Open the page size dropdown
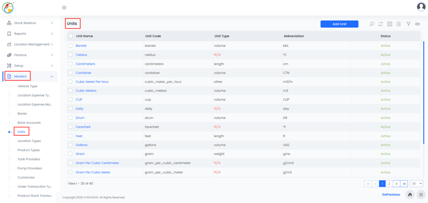This screenshot has width=428, height=203. tap(417, 183)
